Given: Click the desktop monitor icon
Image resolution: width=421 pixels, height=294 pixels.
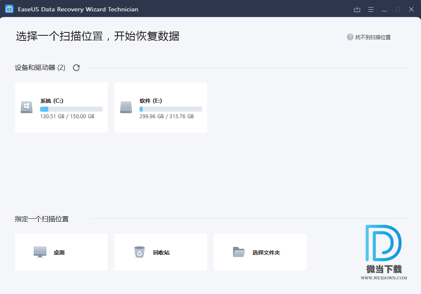Looking at the screenshot, I should coord(40,252).
